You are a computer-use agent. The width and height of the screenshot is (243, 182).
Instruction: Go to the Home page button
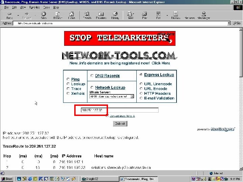point(72,16)
